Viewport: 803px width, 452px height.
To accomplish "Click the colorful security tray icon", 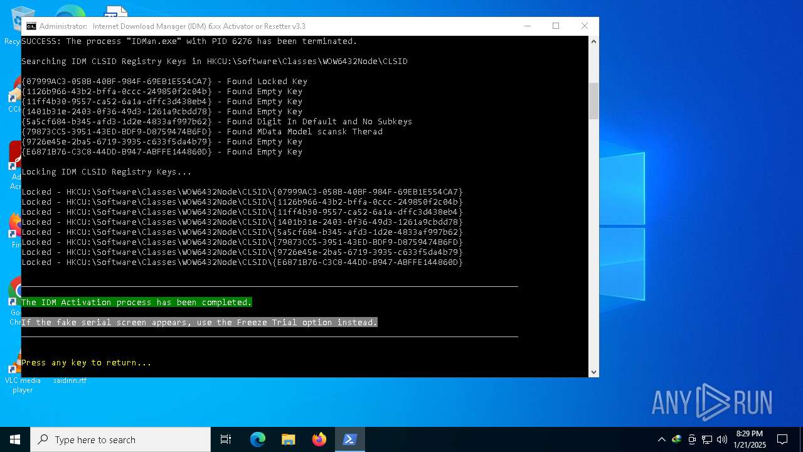I will point(676,439).
